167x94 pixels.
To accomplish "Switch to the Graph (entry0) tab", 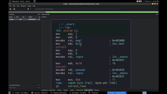I will click(88, 90).
